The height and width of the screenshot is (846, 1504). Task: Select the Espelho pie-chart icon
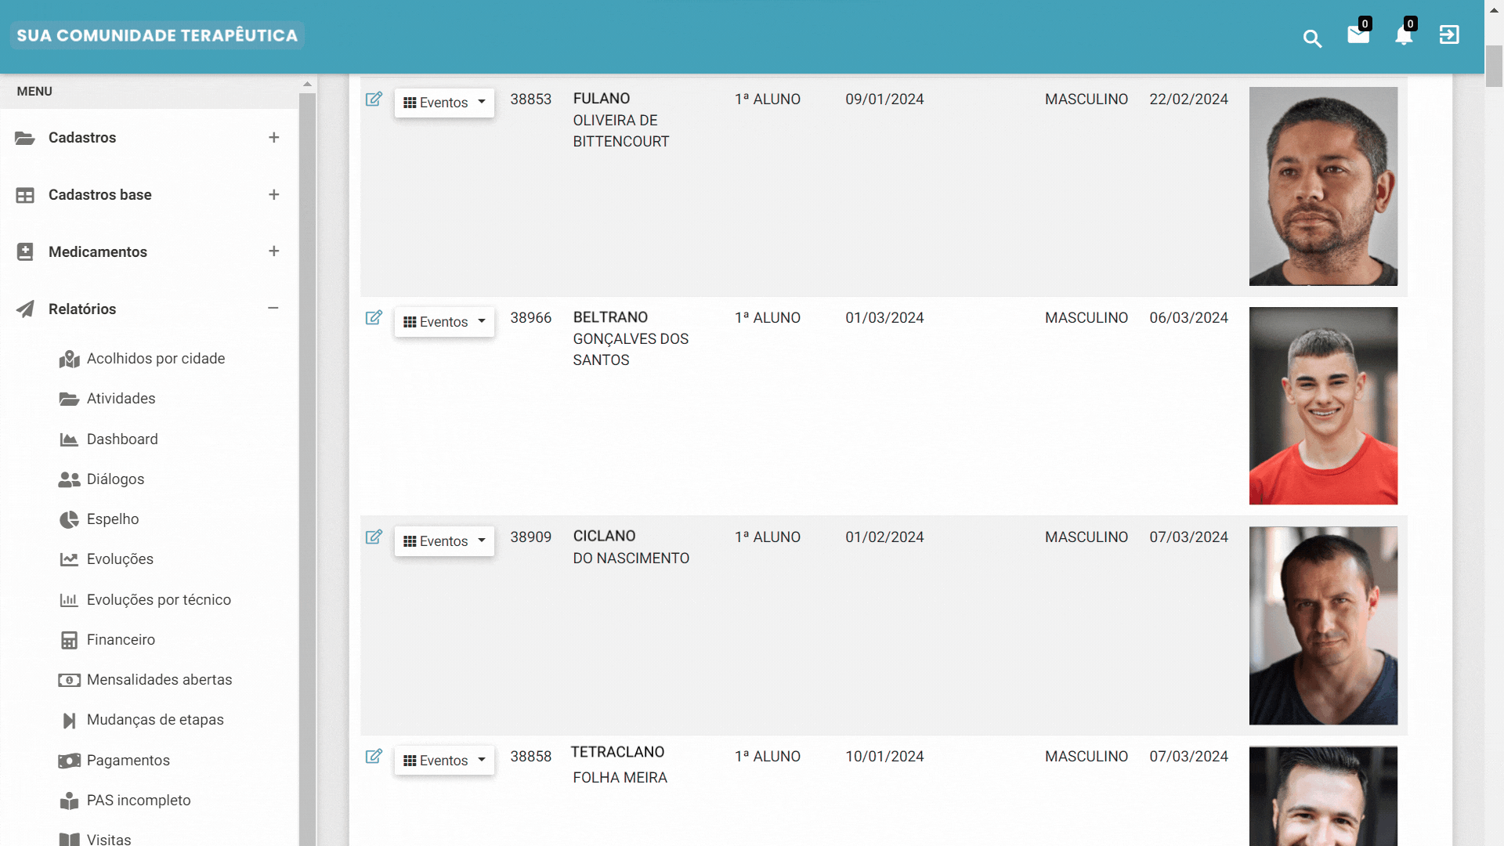(x=69, y=519)
